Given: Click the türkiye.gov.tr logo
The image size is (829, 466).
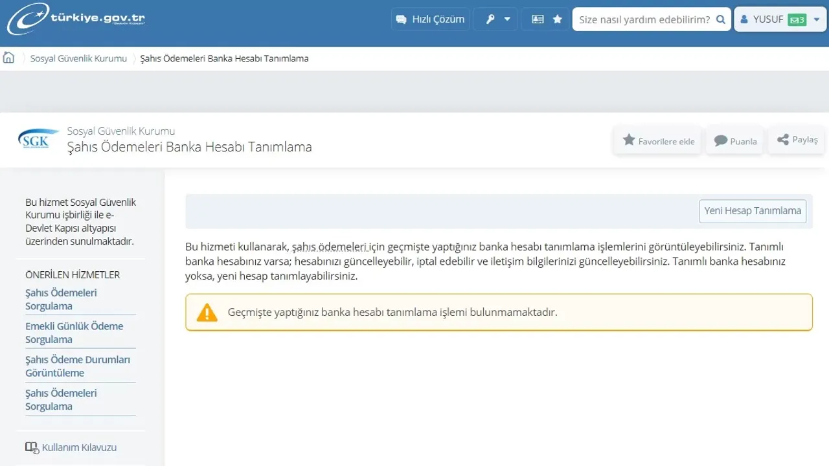Looking at the screenshot, I should (x=76, y=19).
